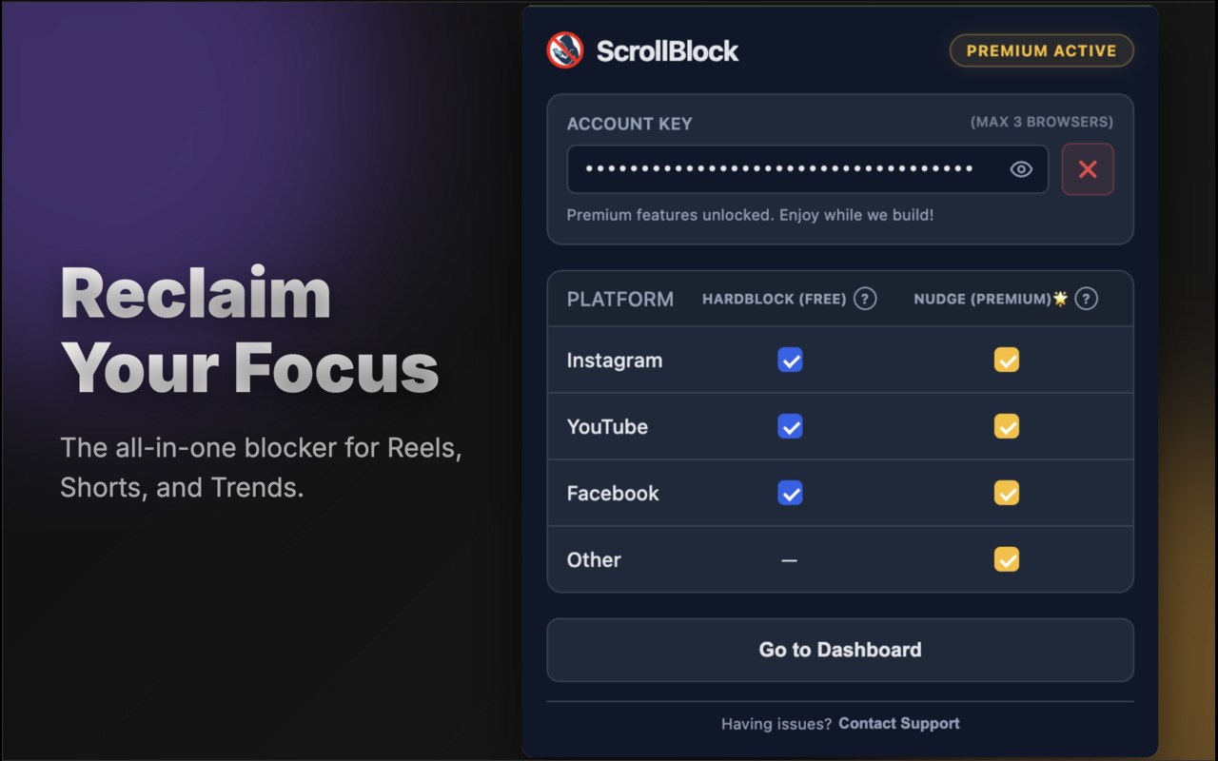Viewport: 1218px width, 761px height.
Task: Open the Hardblock help tooltip icon
Action: [x=865, y=299]
